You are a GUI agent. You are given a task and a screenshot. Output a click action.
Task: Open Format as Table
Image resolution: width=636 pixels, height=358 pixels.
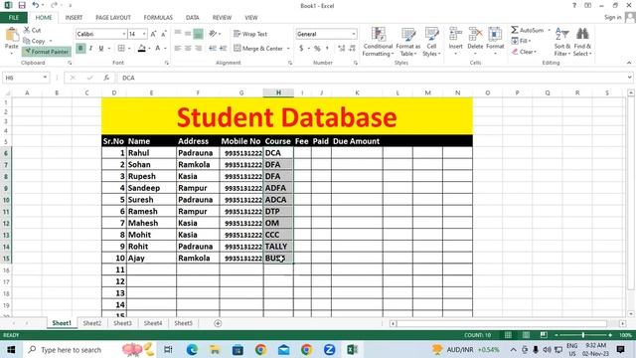point(408,42)
